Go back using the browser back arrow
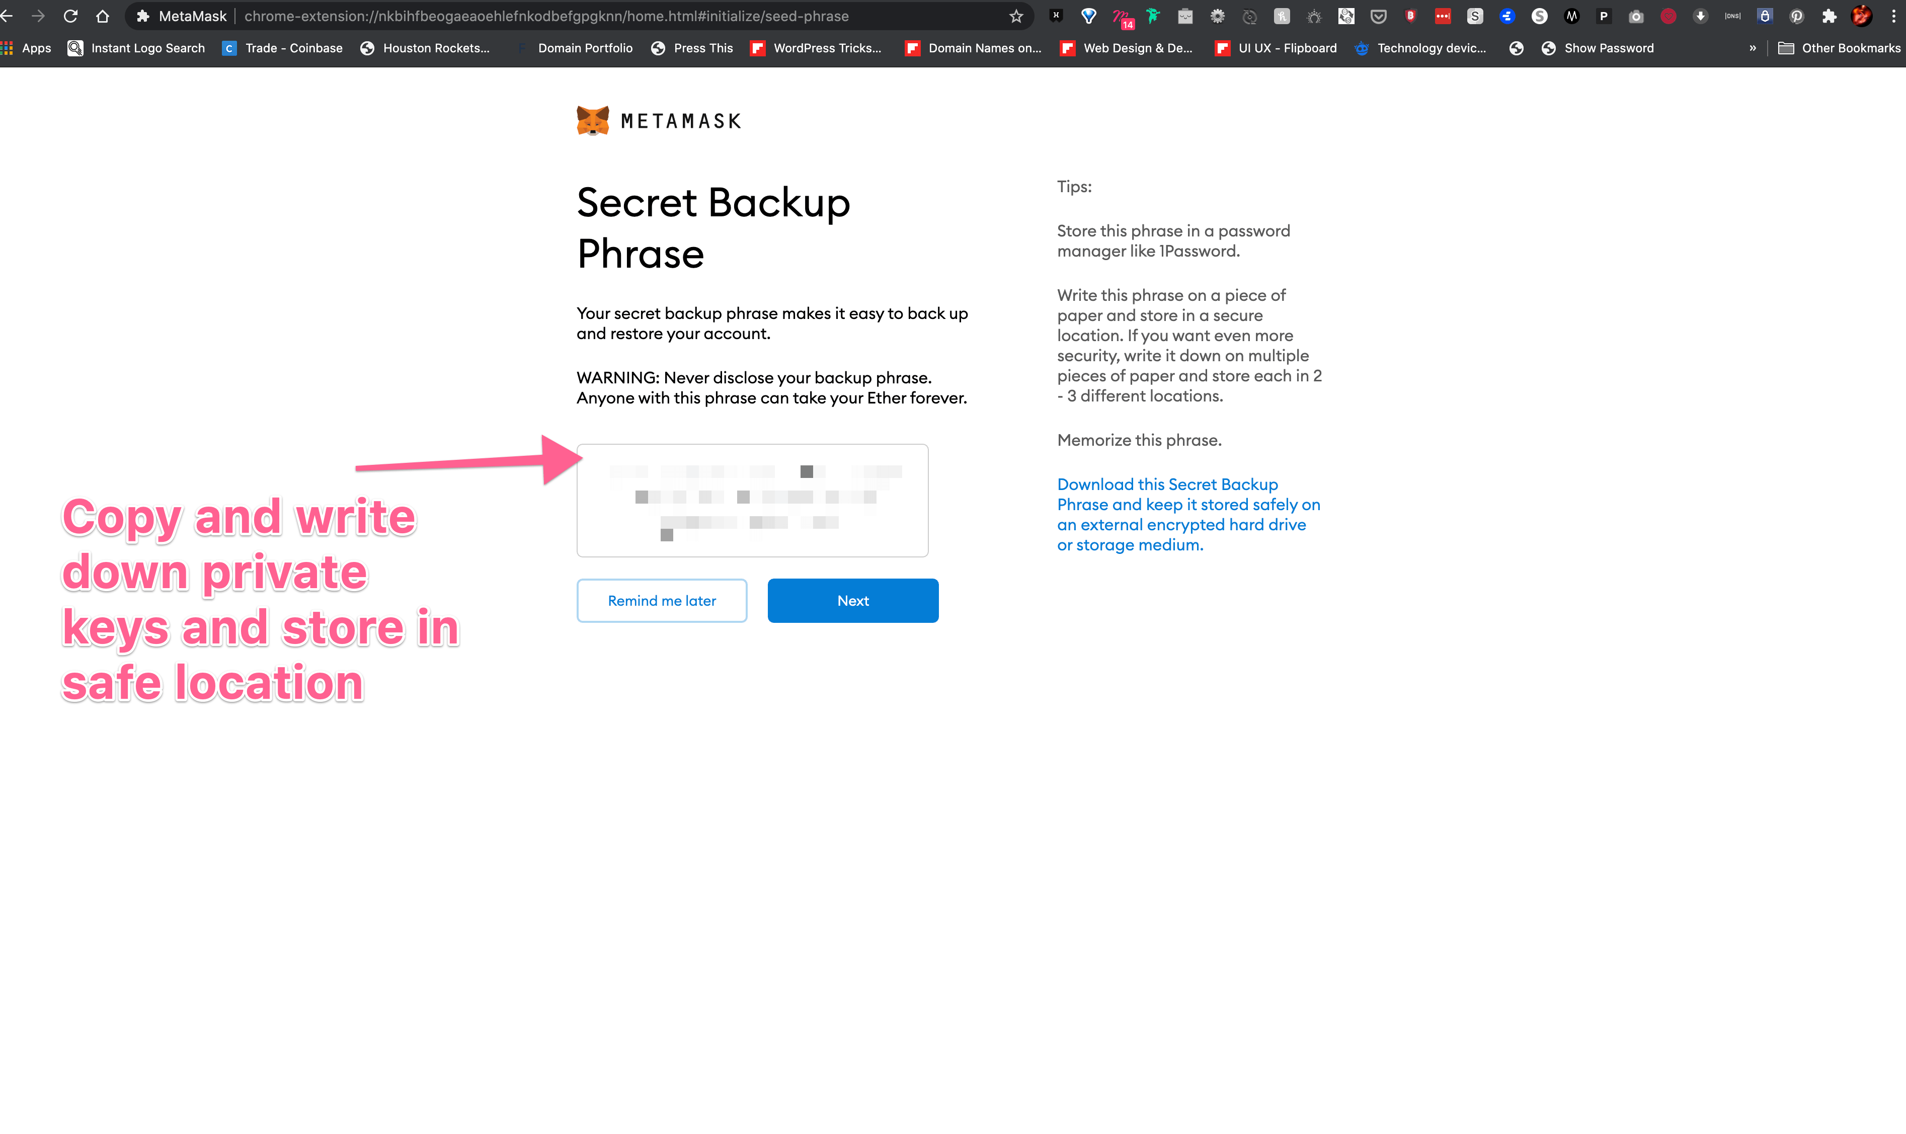The height and width of the screenshot is (1134, 1906). 6,16
